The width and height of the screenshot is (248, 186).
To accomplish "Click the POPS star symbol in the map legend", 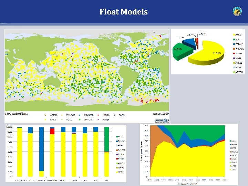I will (x=114, y=115).
